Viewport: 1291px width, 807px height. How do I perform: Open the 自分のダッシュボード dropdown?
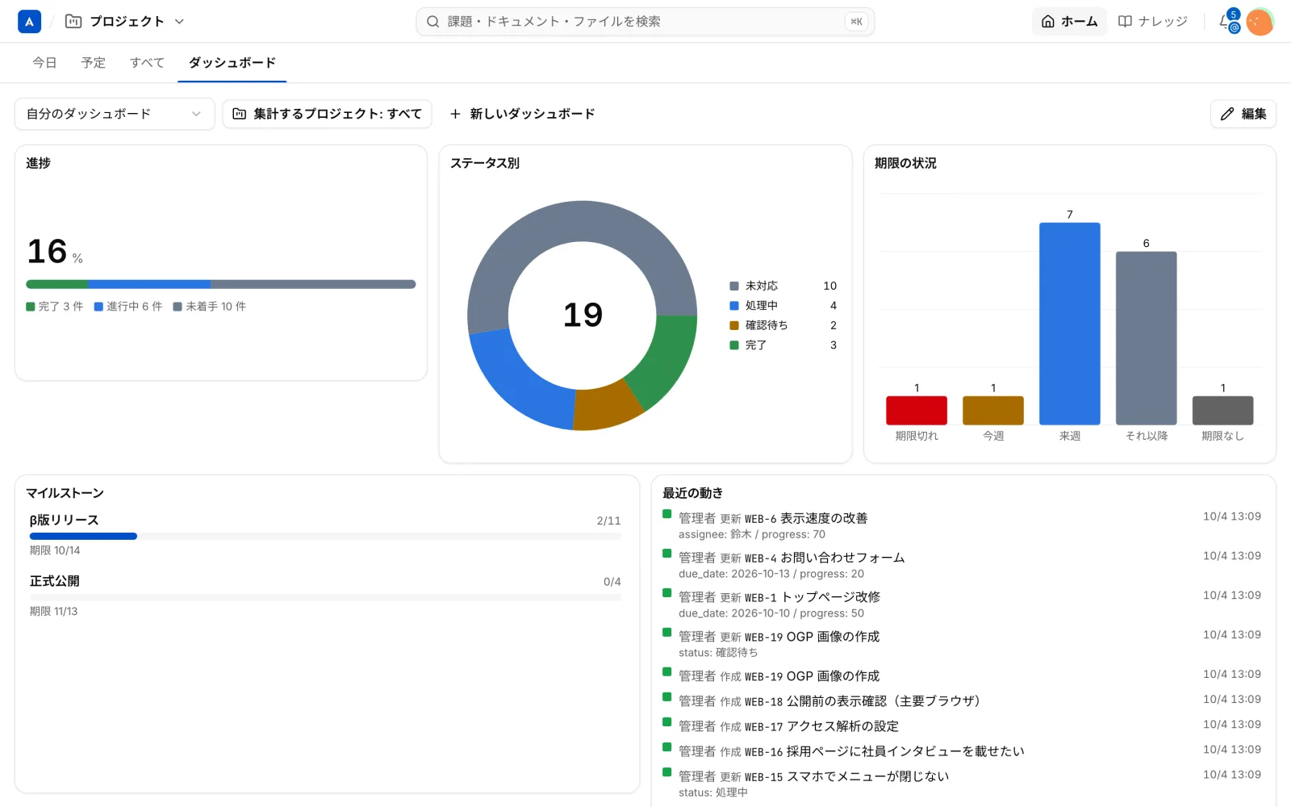point(115,114)
